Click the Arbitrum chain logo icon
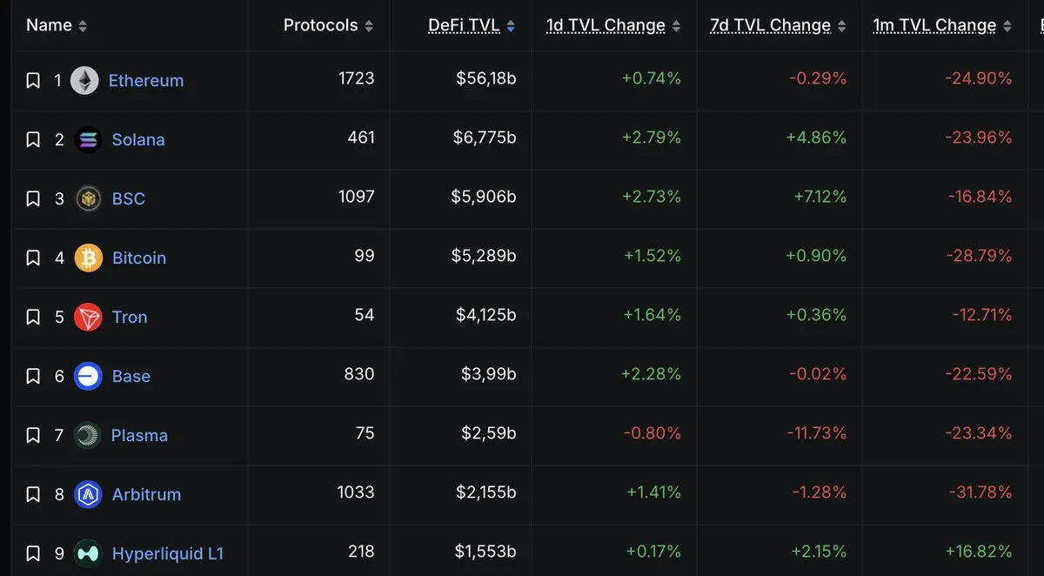The image size is (1044, 576). point(88,495)
